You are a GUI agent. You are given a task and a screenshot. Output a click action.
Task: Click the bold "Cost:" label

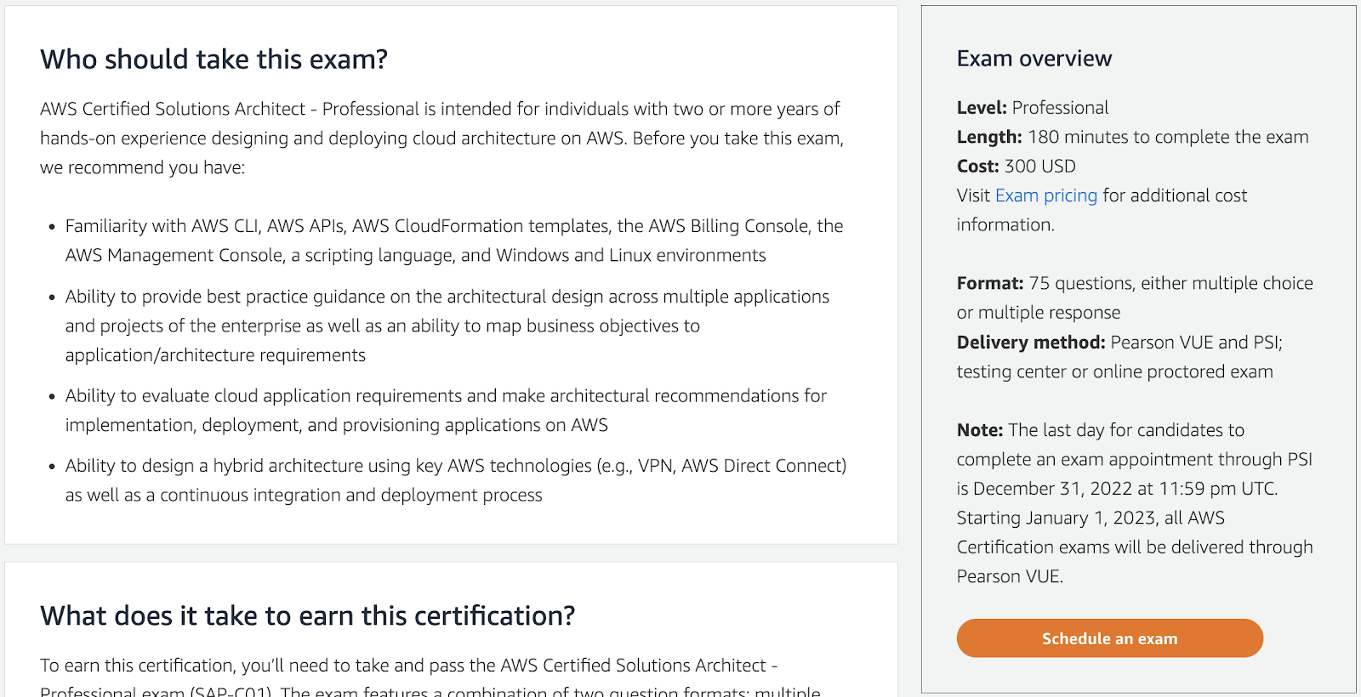pyautogui.click(x=977, y=167)
